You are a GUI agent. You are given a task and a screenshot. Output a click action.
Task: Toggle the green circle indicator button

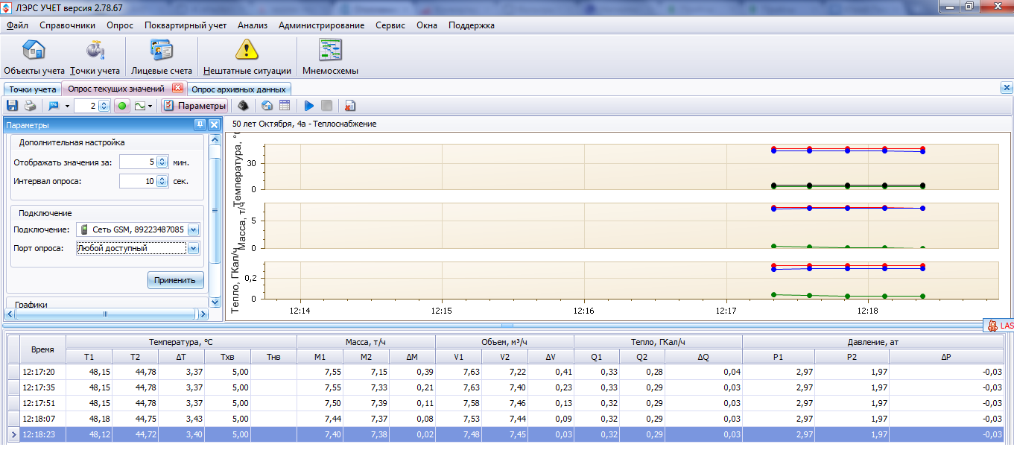122,106
